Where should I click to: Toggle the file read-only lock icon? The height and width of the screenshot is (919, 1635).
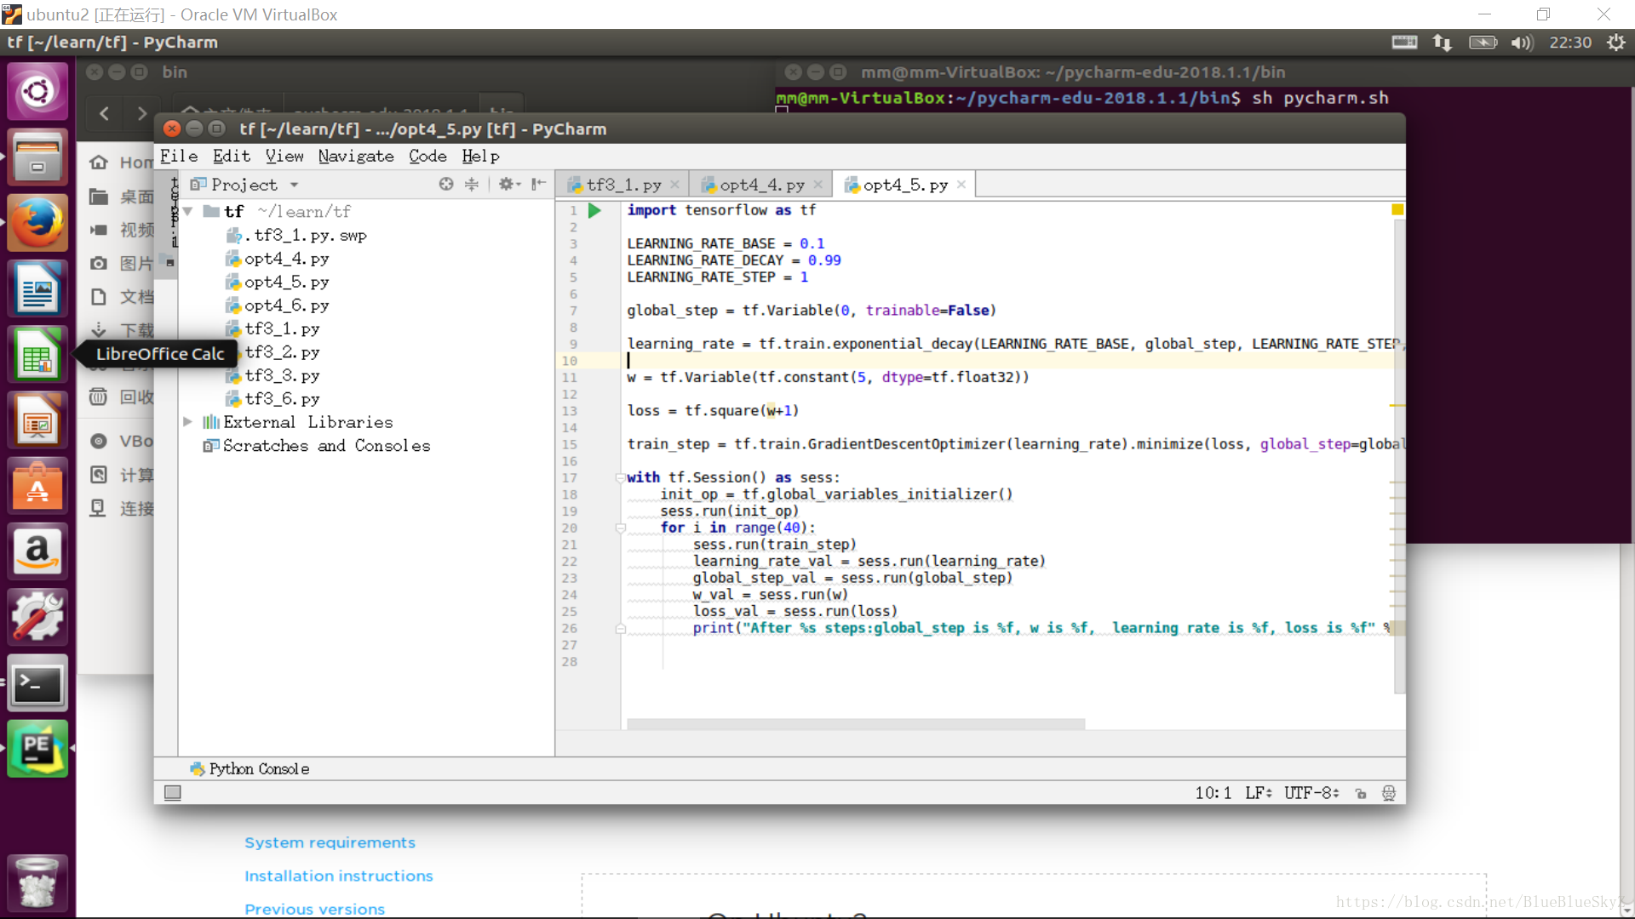click(x=1361, y=793)
